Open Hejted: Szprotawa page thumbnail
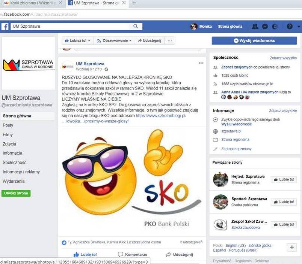Viewport: 302px width, 264px height. 220,179
